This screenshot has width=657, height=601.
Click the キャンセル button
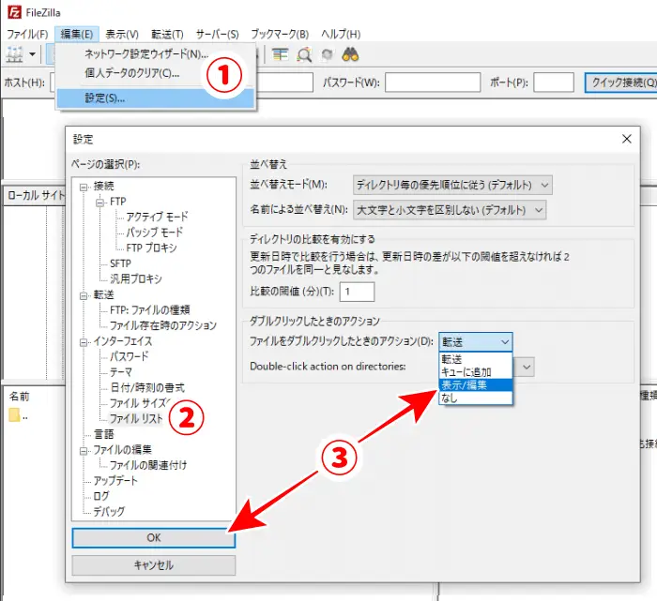coord(153,565)
